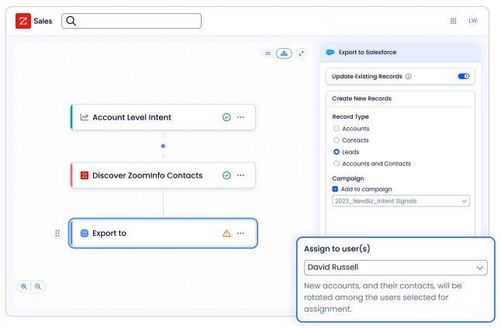Click the search magnifier icon
This screenshot has width=501, height=329.
71,21
